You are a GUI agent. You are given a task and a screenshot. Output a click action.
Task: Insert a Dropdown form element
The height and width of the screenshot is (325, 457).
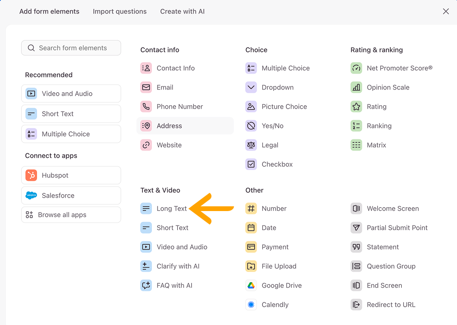[x=277, y=87]
